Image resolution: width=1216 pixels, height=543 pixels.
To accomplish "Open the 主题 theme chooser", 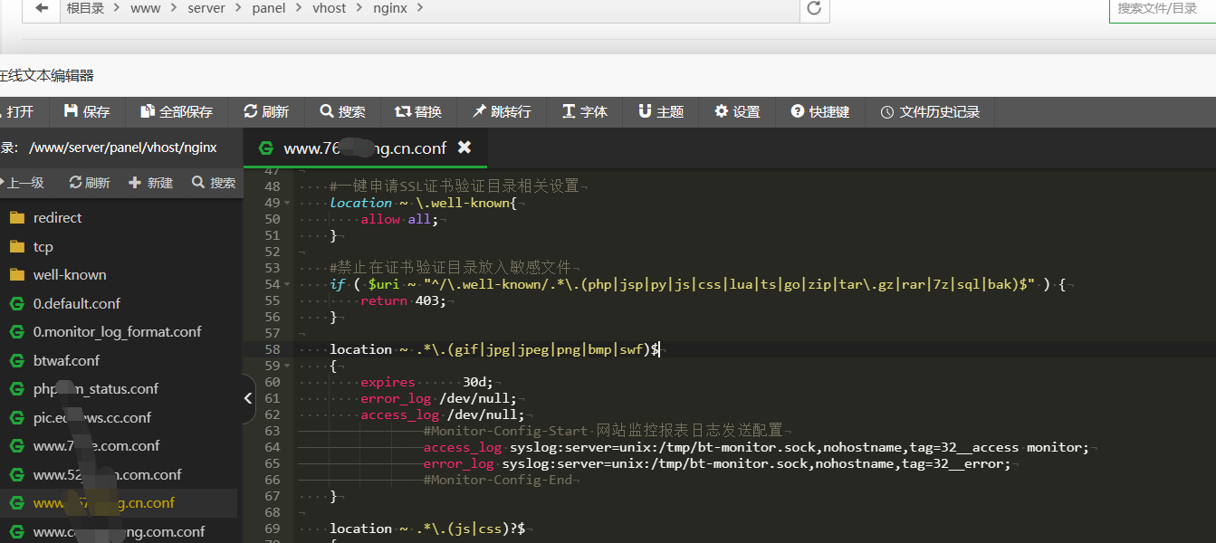I will 661,111.
